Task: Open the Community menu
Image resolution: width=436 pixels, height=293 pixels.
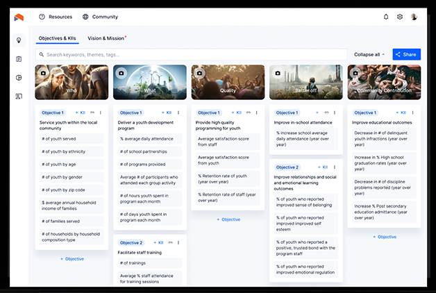Action: tap(100, 17)
